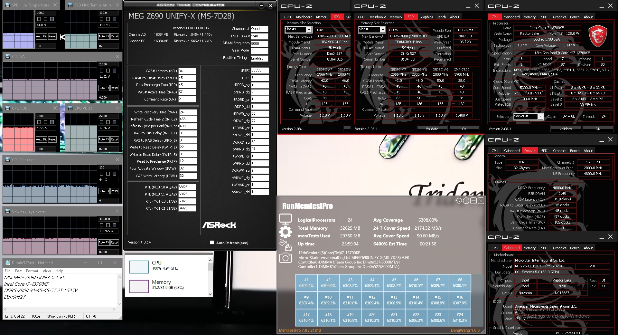This screenshot has width=618, height=335.
Task: Click the Refresh Cycle Time 2 (tRFC2) field
Action: click(x=188, y=119)
